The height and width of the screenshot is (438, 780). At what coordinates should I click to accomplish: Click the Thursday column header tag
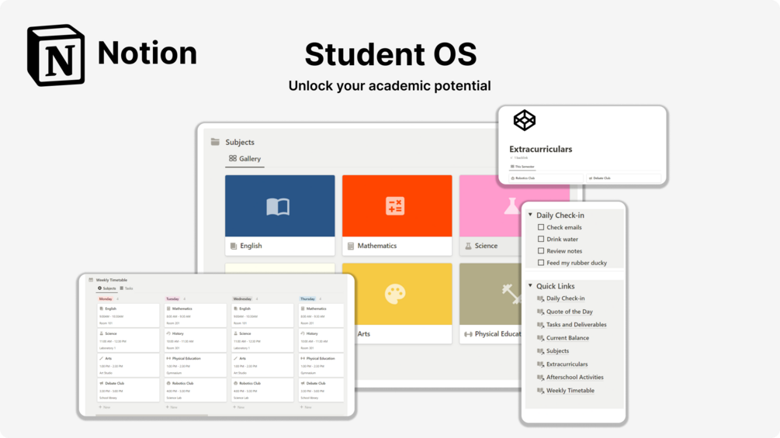click(x=307, y=299)
